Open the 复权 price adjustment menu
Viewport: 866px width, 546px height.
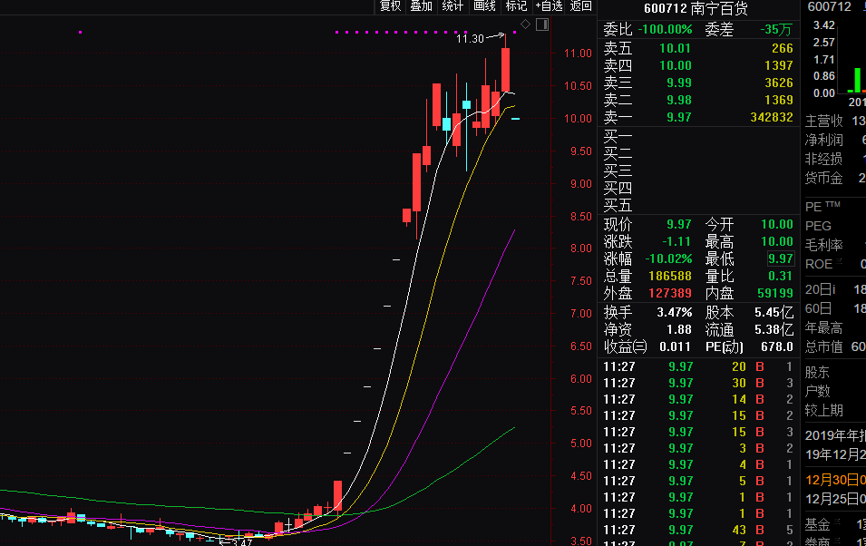[x=390, y=6]
